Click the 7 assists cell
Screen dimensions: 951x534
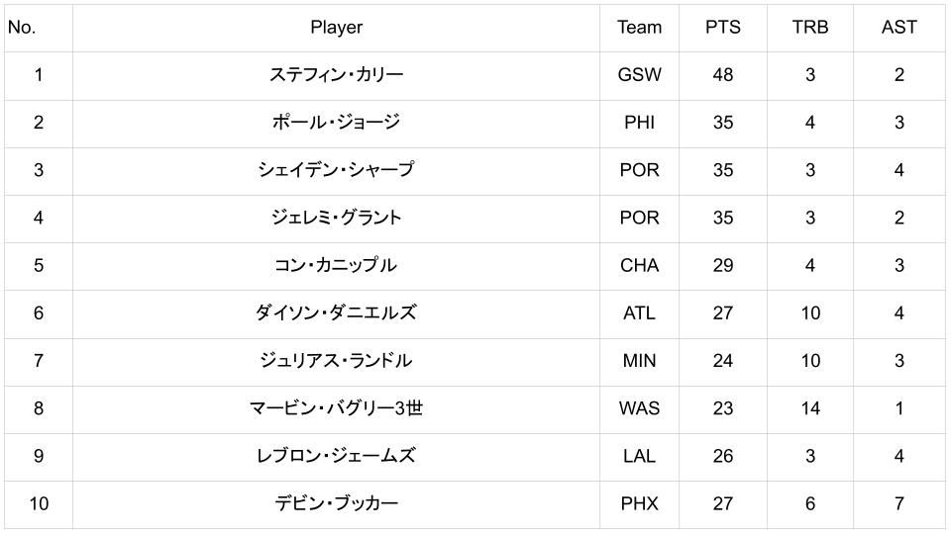pos(898,503)
